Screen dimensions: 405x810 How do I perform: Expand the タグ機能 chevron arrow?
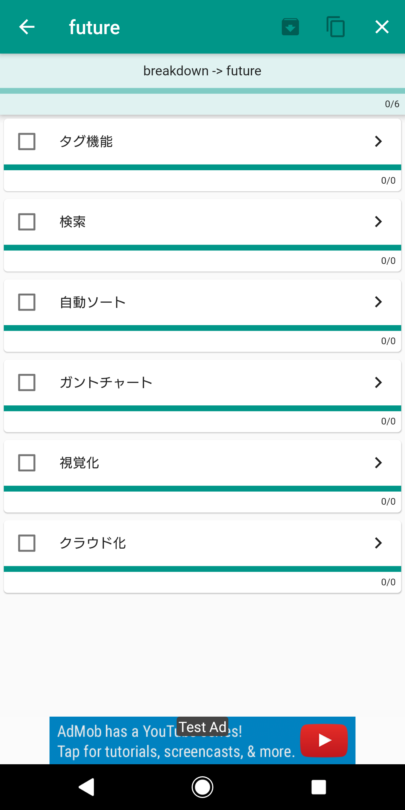[x=378, y=141]
